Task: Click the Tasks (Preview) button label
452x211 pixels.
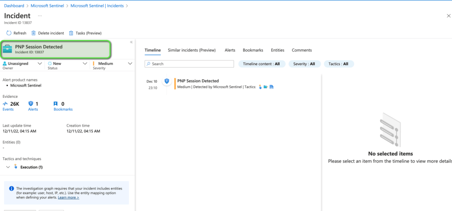Action: tap(88, 33)
